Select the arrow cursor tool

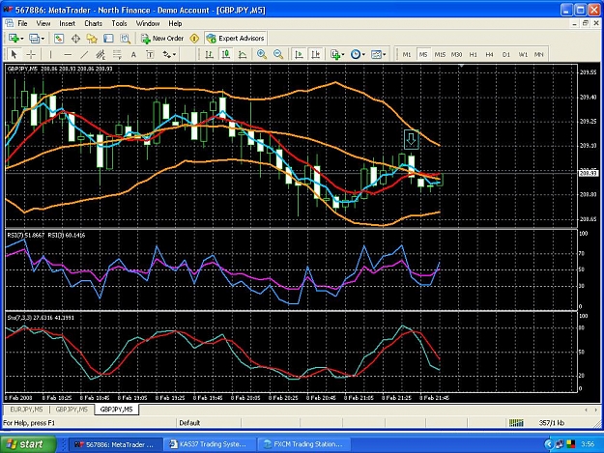click(14, 54)
